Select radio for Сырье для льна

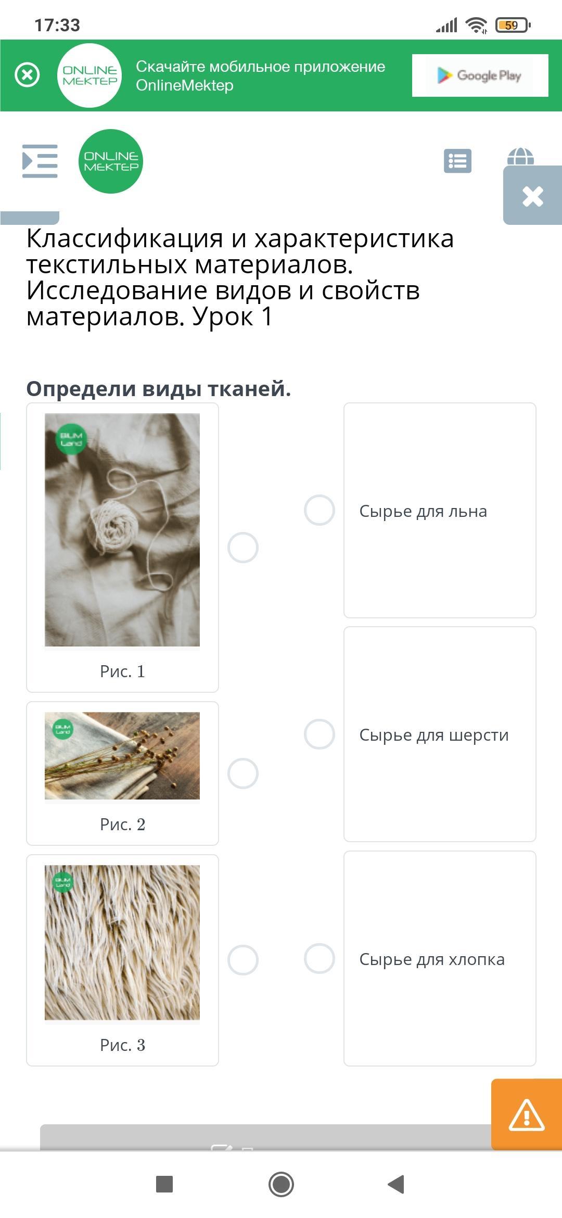320,510
